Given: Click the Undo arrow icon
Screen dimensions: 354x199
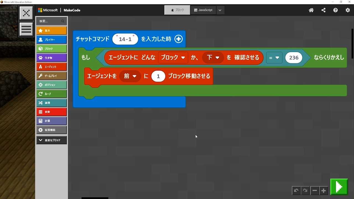Looking at the screenshot, I should coord(296,190).
